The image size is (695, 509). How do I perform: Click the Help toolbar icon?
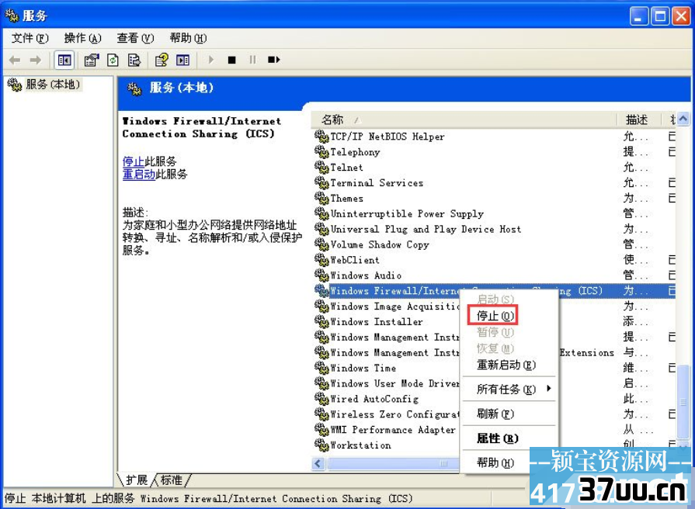(x=162, y=60)
